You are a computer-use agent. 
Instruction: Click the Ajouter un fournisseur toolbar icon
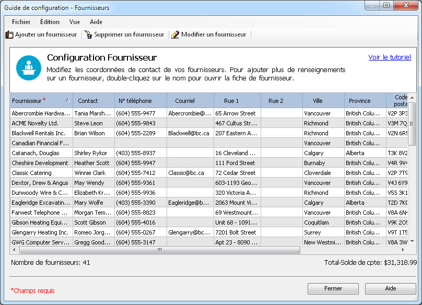point(9,35)
